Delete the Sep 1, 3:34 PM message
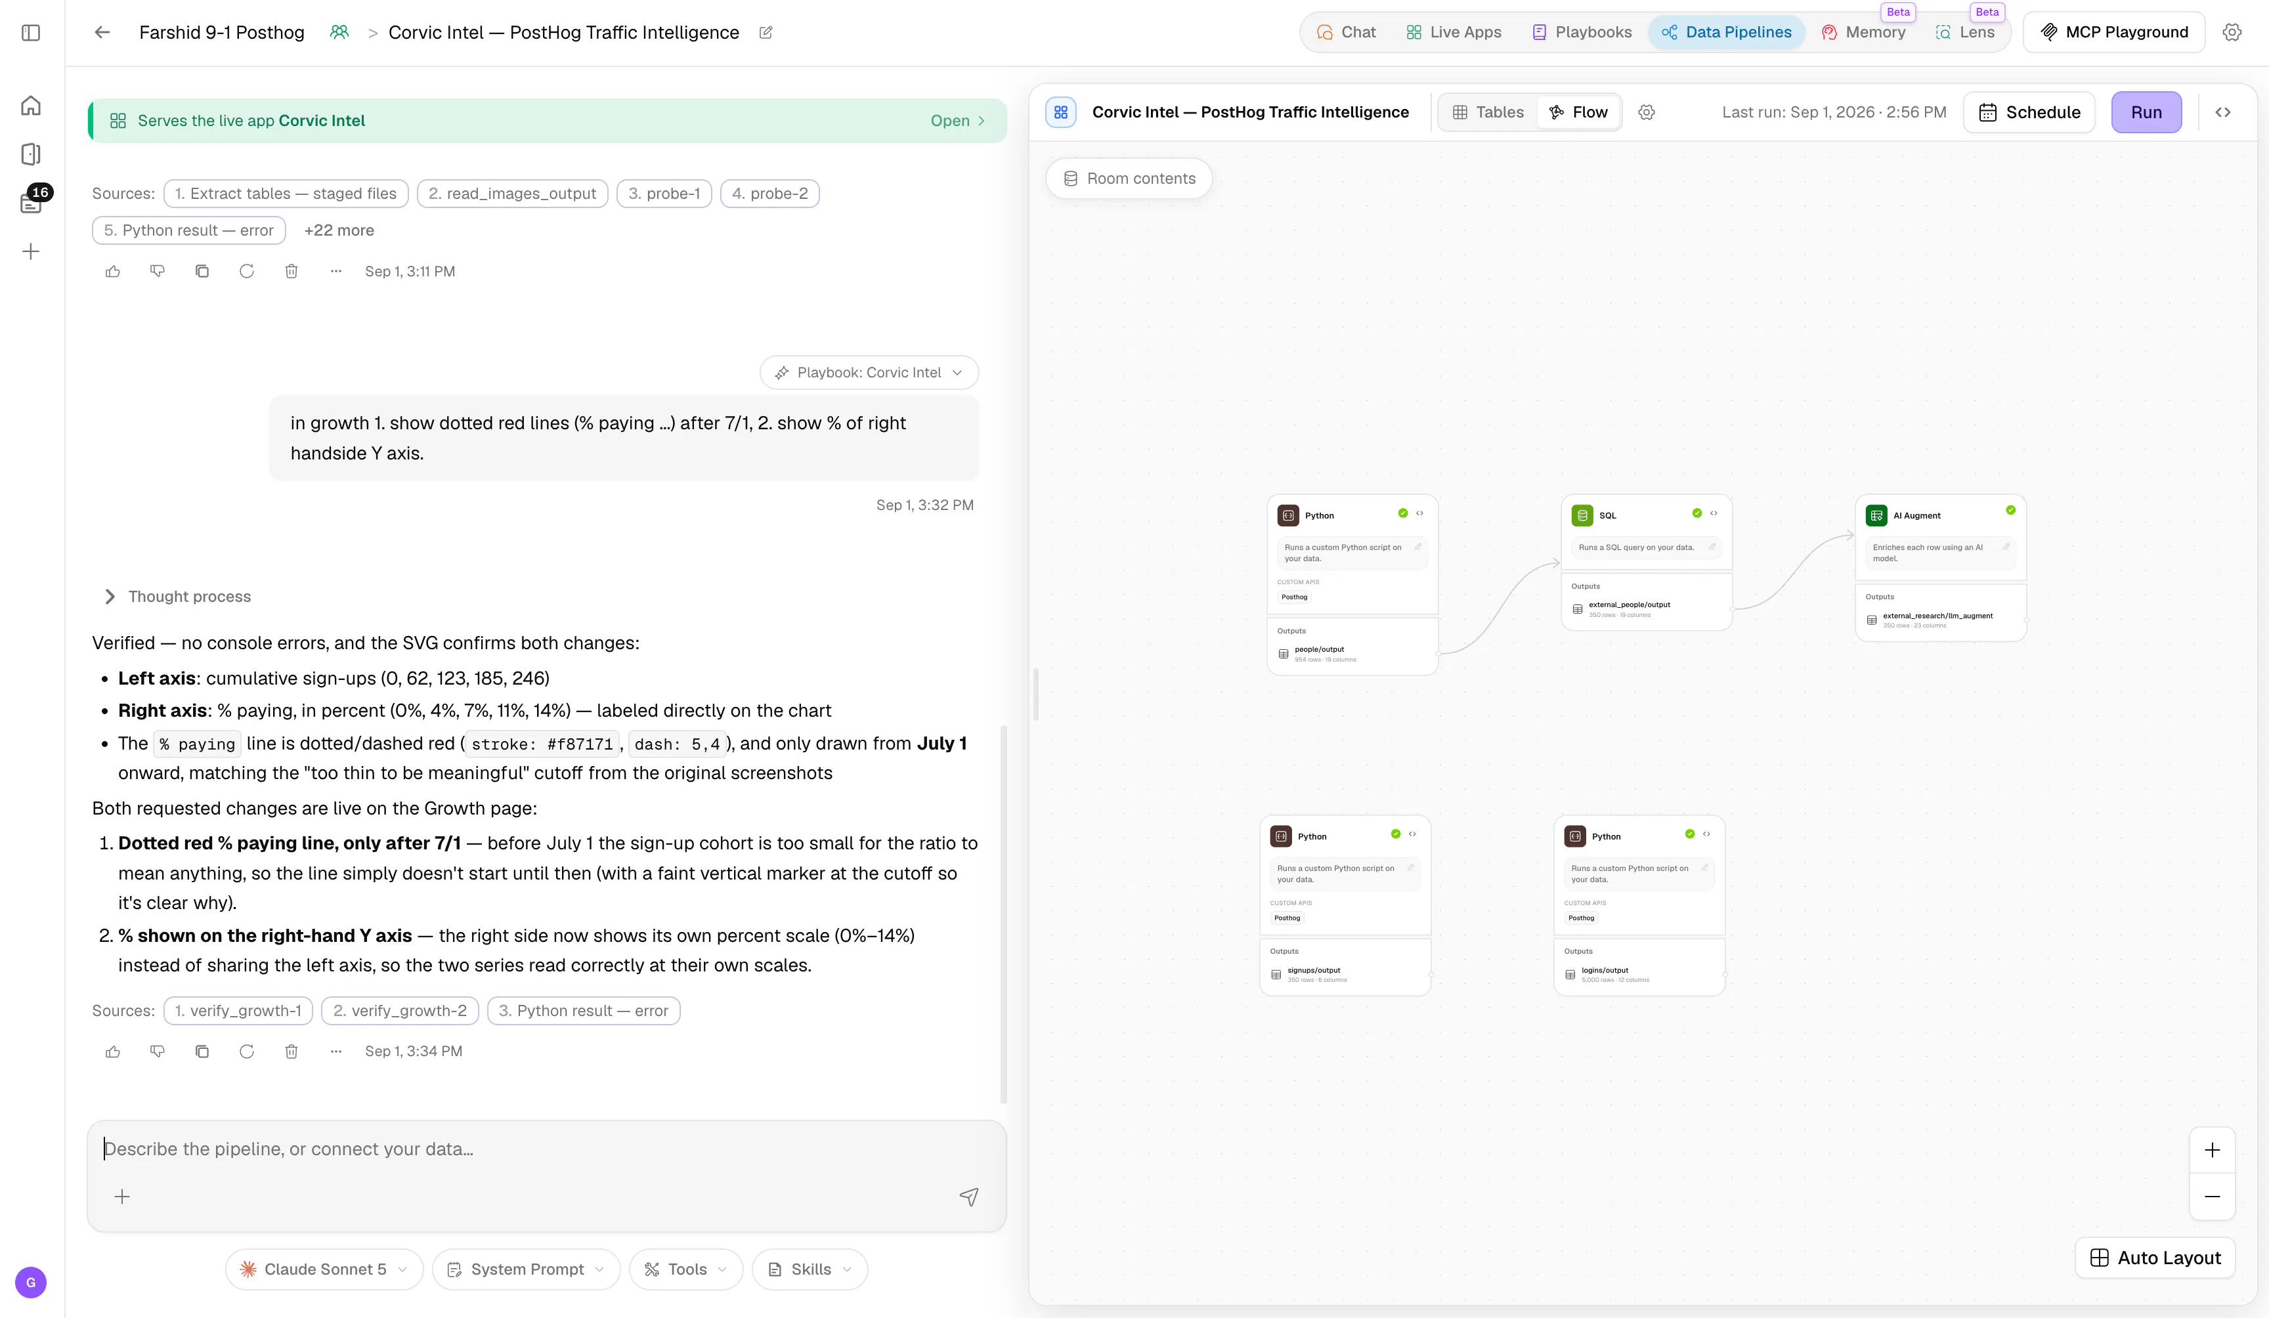 [291, 1051]
